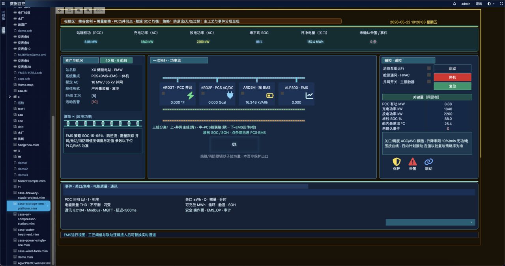Open the 告警 warning triangle icon
This screenshot has height=266, width=505.
(413, 162)
